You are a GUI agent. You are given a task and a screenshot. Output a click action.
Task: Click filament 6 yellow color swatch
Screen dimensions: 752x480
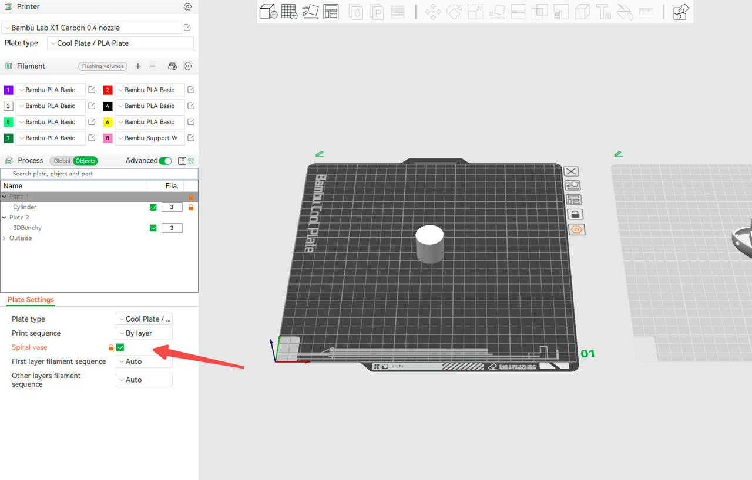click(x=108, y=122)
